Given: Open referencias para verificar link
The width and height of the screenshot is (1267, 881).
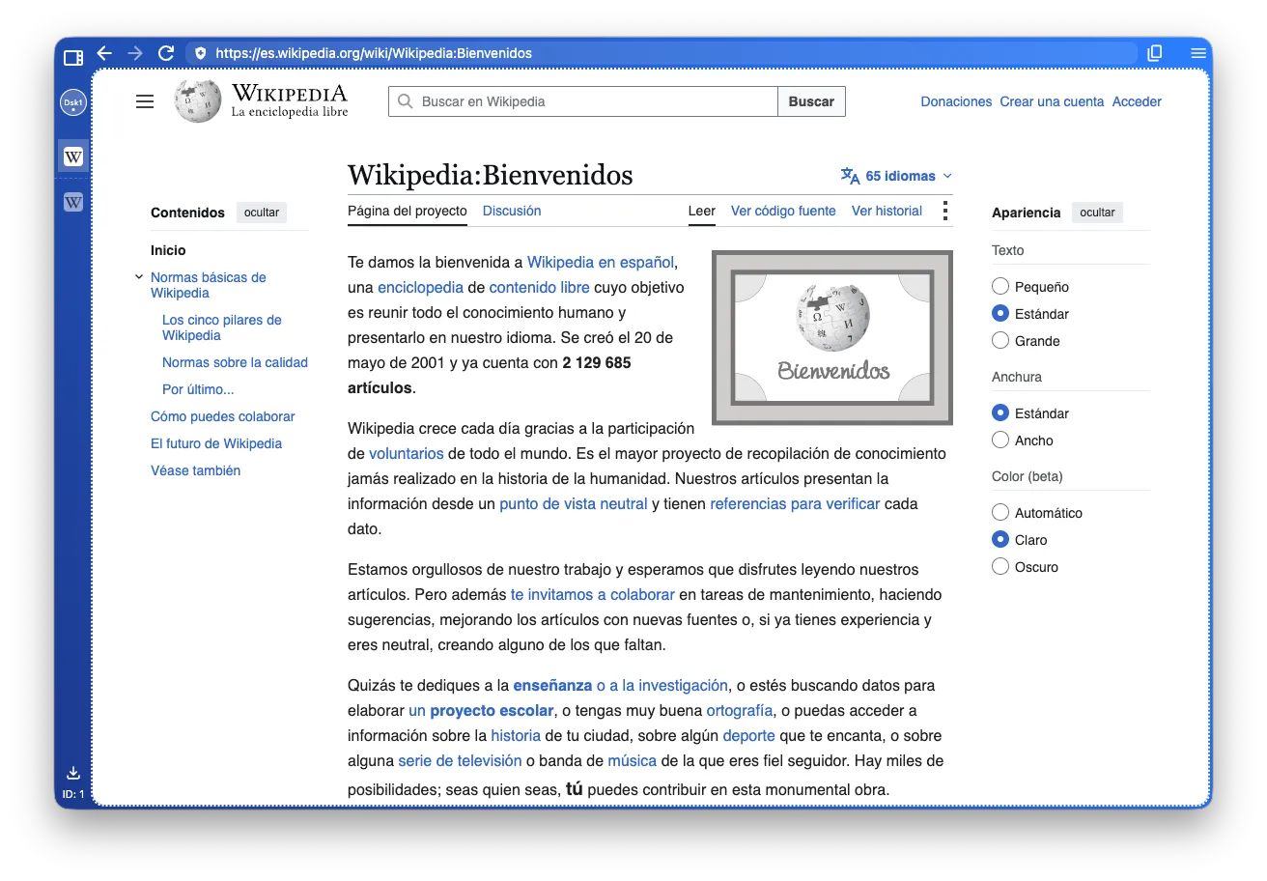Looking at the screenshot, I should [795, 503].
